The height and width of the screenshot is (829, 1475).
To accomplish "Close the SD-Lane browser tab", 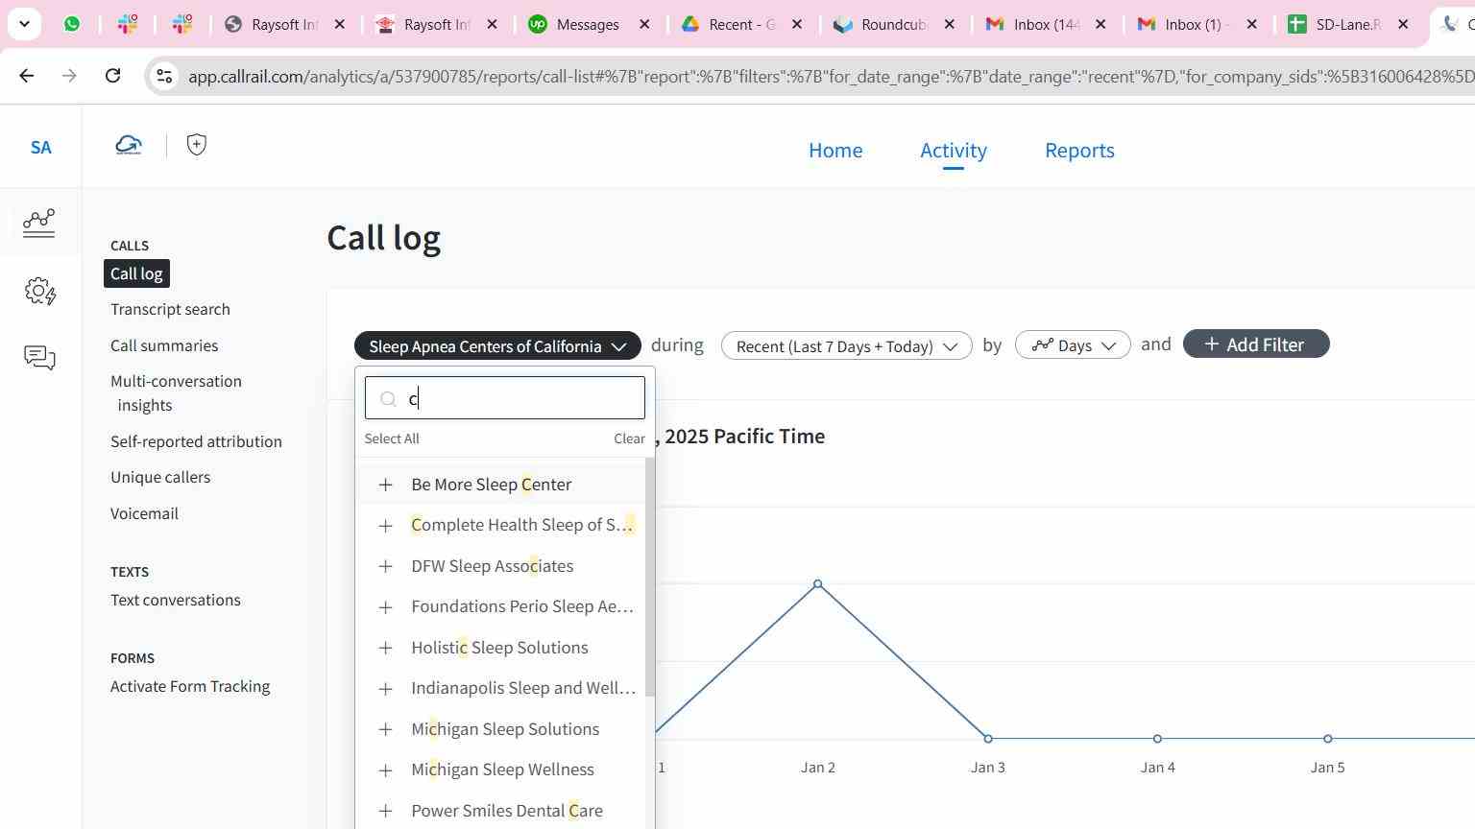I will tap(1403, 24).
